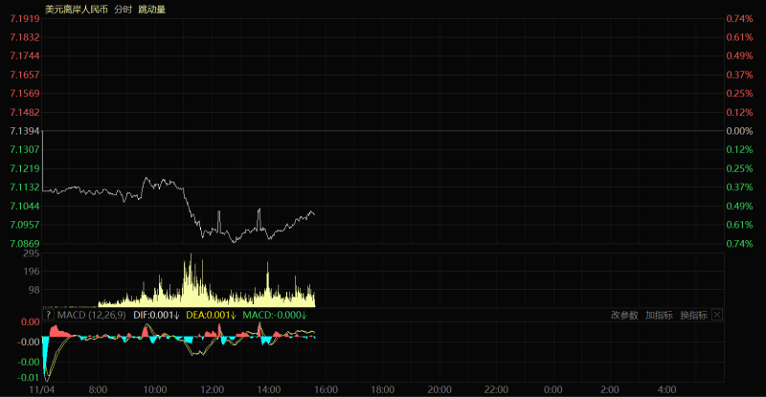This screenshot has width=766, height=397.
Task: Click the 7.1132 price axis label
Action: 25,187
